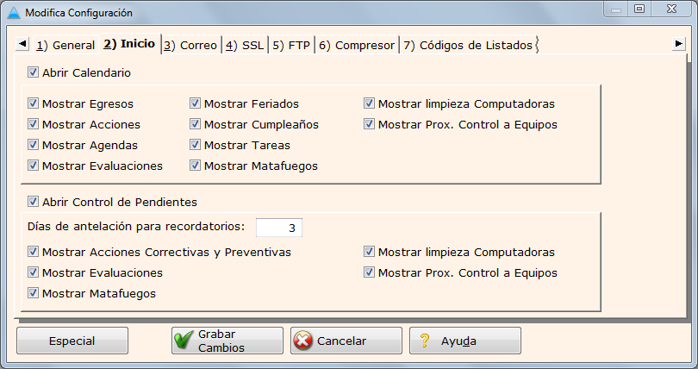Click the green checkmark Grabar Cambios icon
This screenshot has width=698, height=369.
click(x=184, y=341)
